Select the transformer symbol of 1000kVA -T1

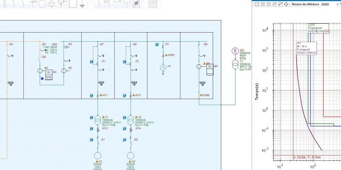[98, 120]
